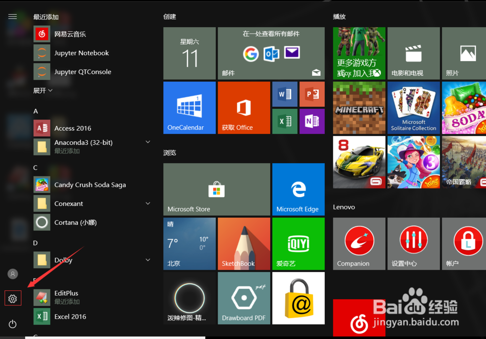Click the letter A section header
This screenshot has height=339, width=486.
[x=35, y=111]
